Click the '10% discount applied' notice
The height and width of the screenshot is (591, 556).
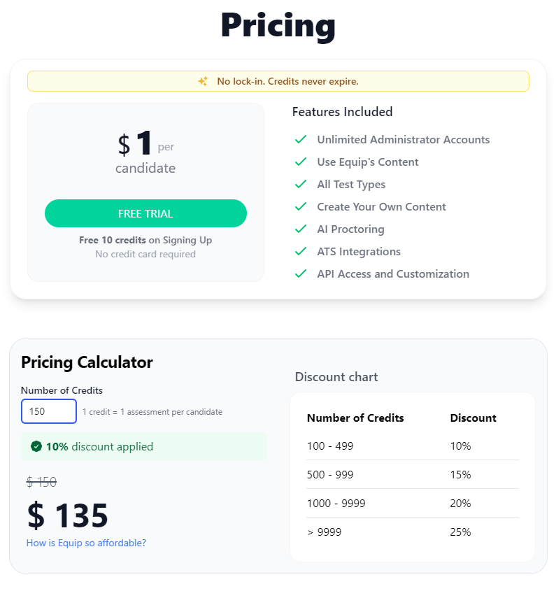(x=144, y=446)
